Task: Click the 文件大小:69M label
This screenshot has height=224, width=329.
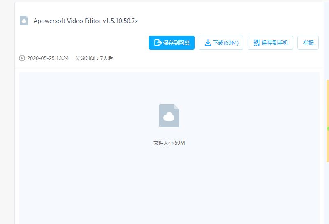Action: coord(169,143)
